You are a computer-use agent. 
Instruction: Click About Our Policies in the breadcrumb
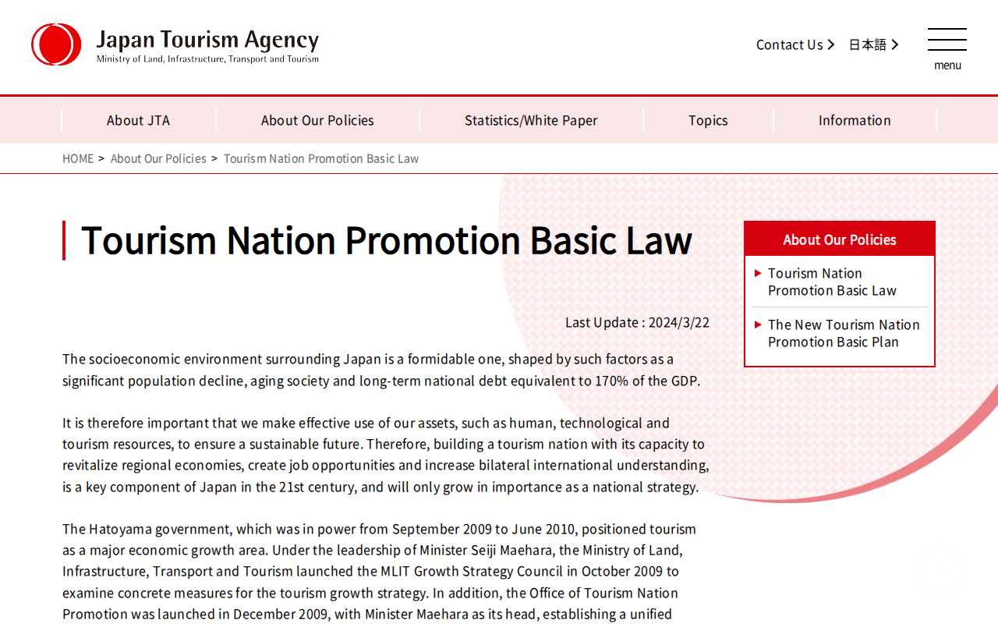coord(158,158)
